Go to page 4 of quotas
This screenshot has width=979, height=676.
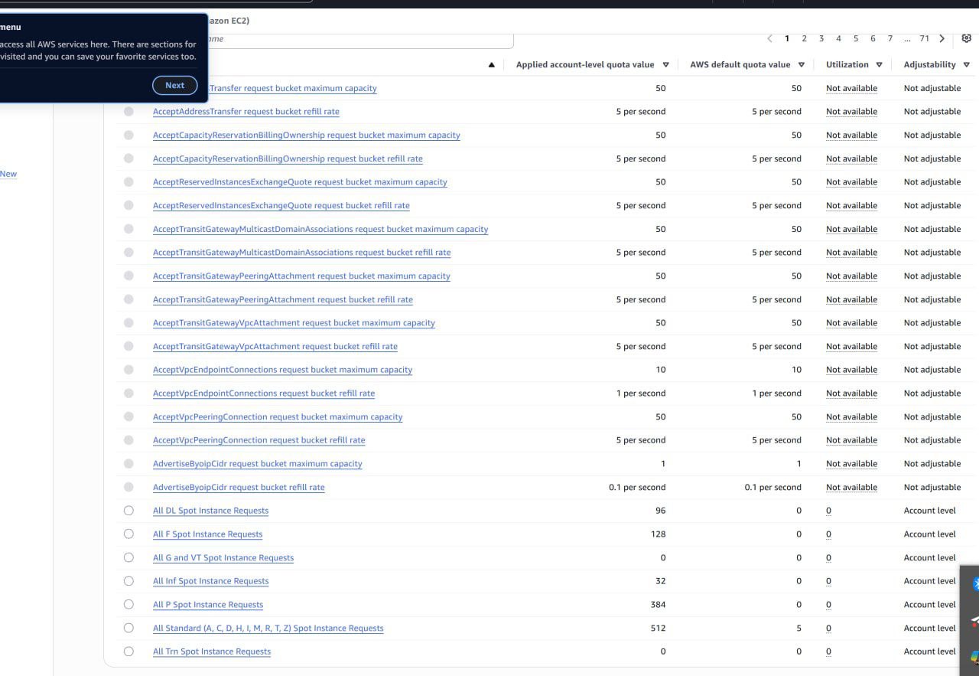(838, 38)
